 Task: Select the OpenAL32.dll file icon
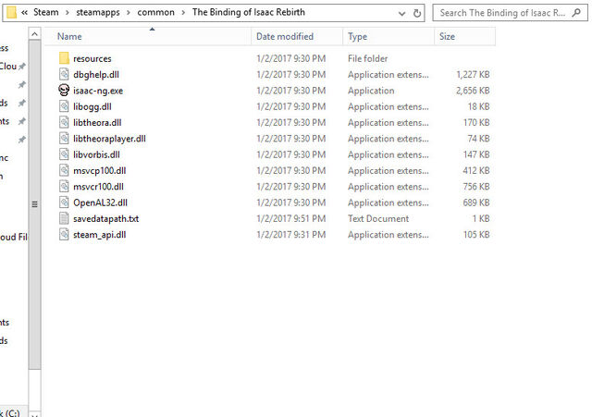(x=64, y=202)
